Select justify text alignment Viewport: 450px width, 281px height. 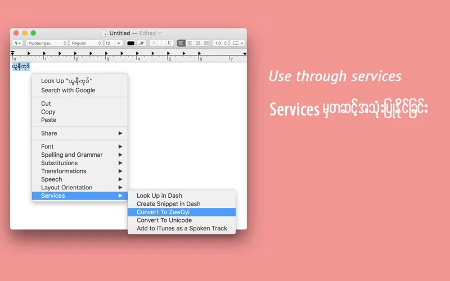click(206, 43)
